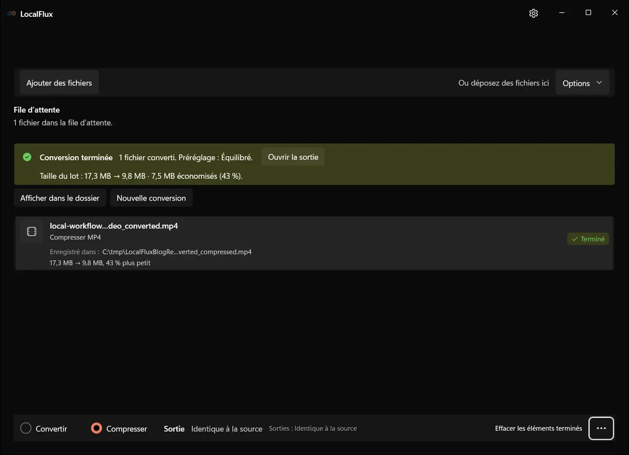The image size is (629, 455).
Task: Click the green success checkmark icon
Action: 27,157
